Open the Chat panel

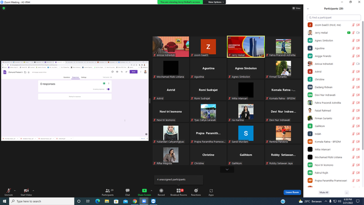pyautogui.click(x=127, y=192)
